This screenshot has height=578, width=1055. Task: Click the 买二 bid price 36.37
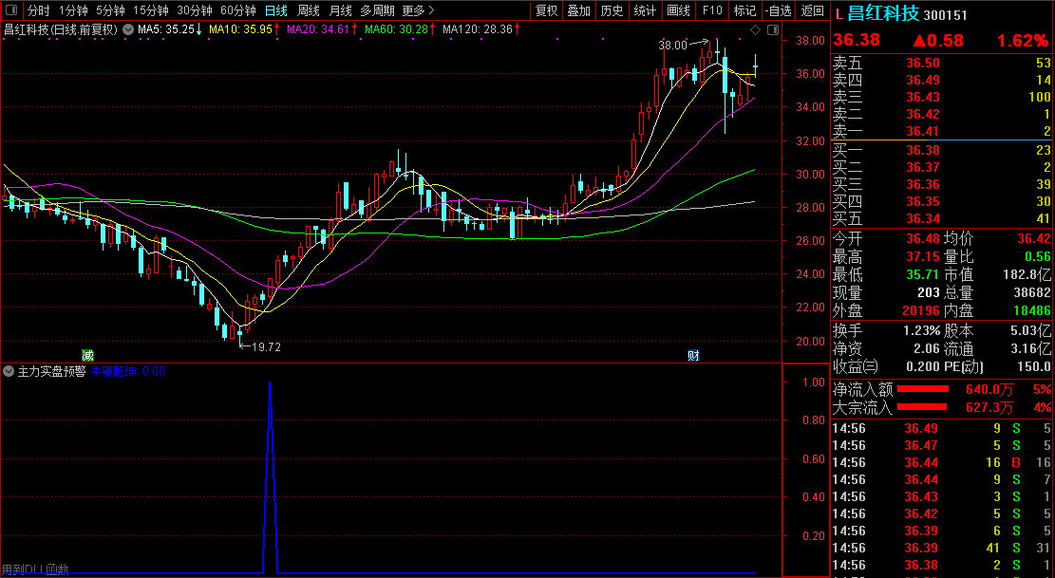tap(922, 167)
